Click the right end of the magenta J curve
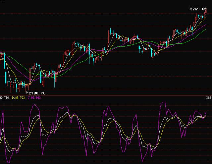 (206, 113)
